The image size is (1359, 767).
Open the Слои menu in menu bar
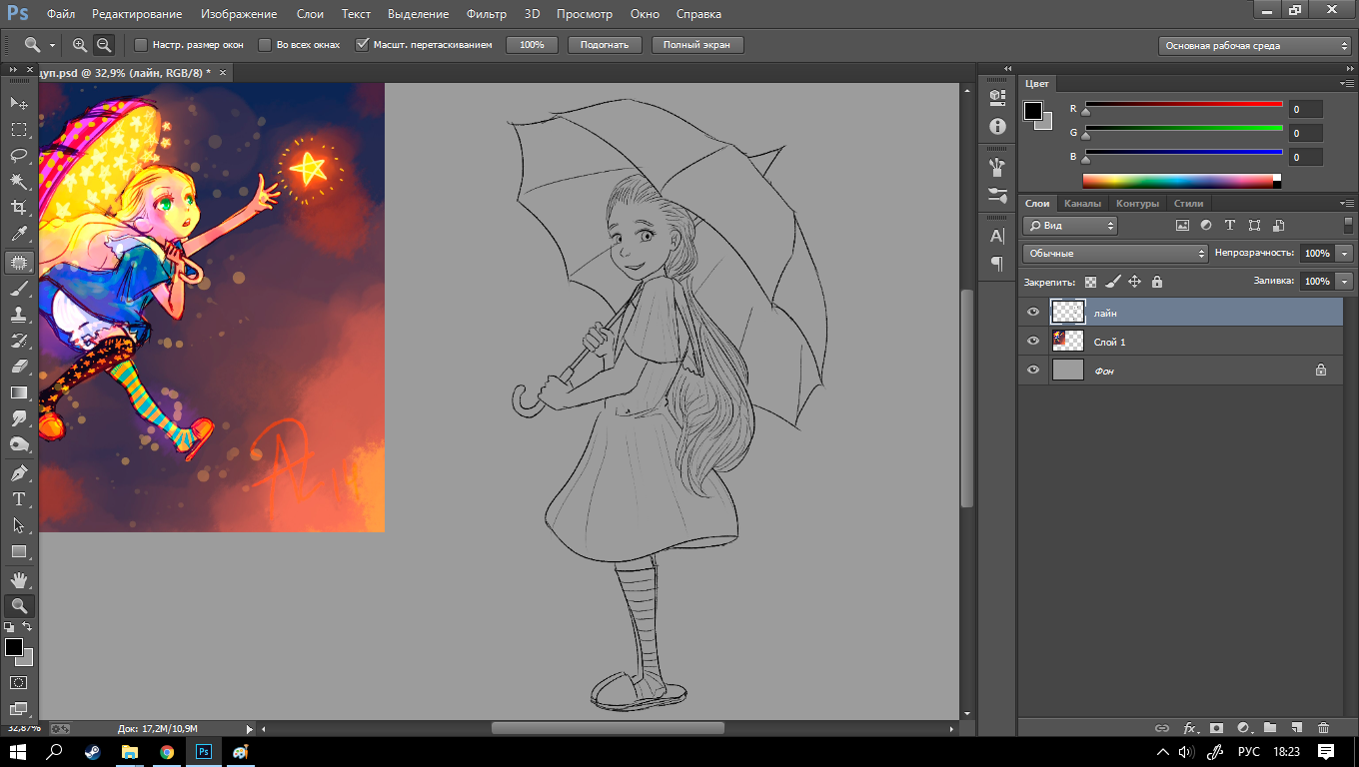310,14
